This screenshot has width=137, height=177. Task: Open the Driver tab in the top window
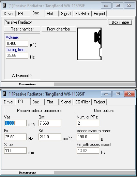9,14
